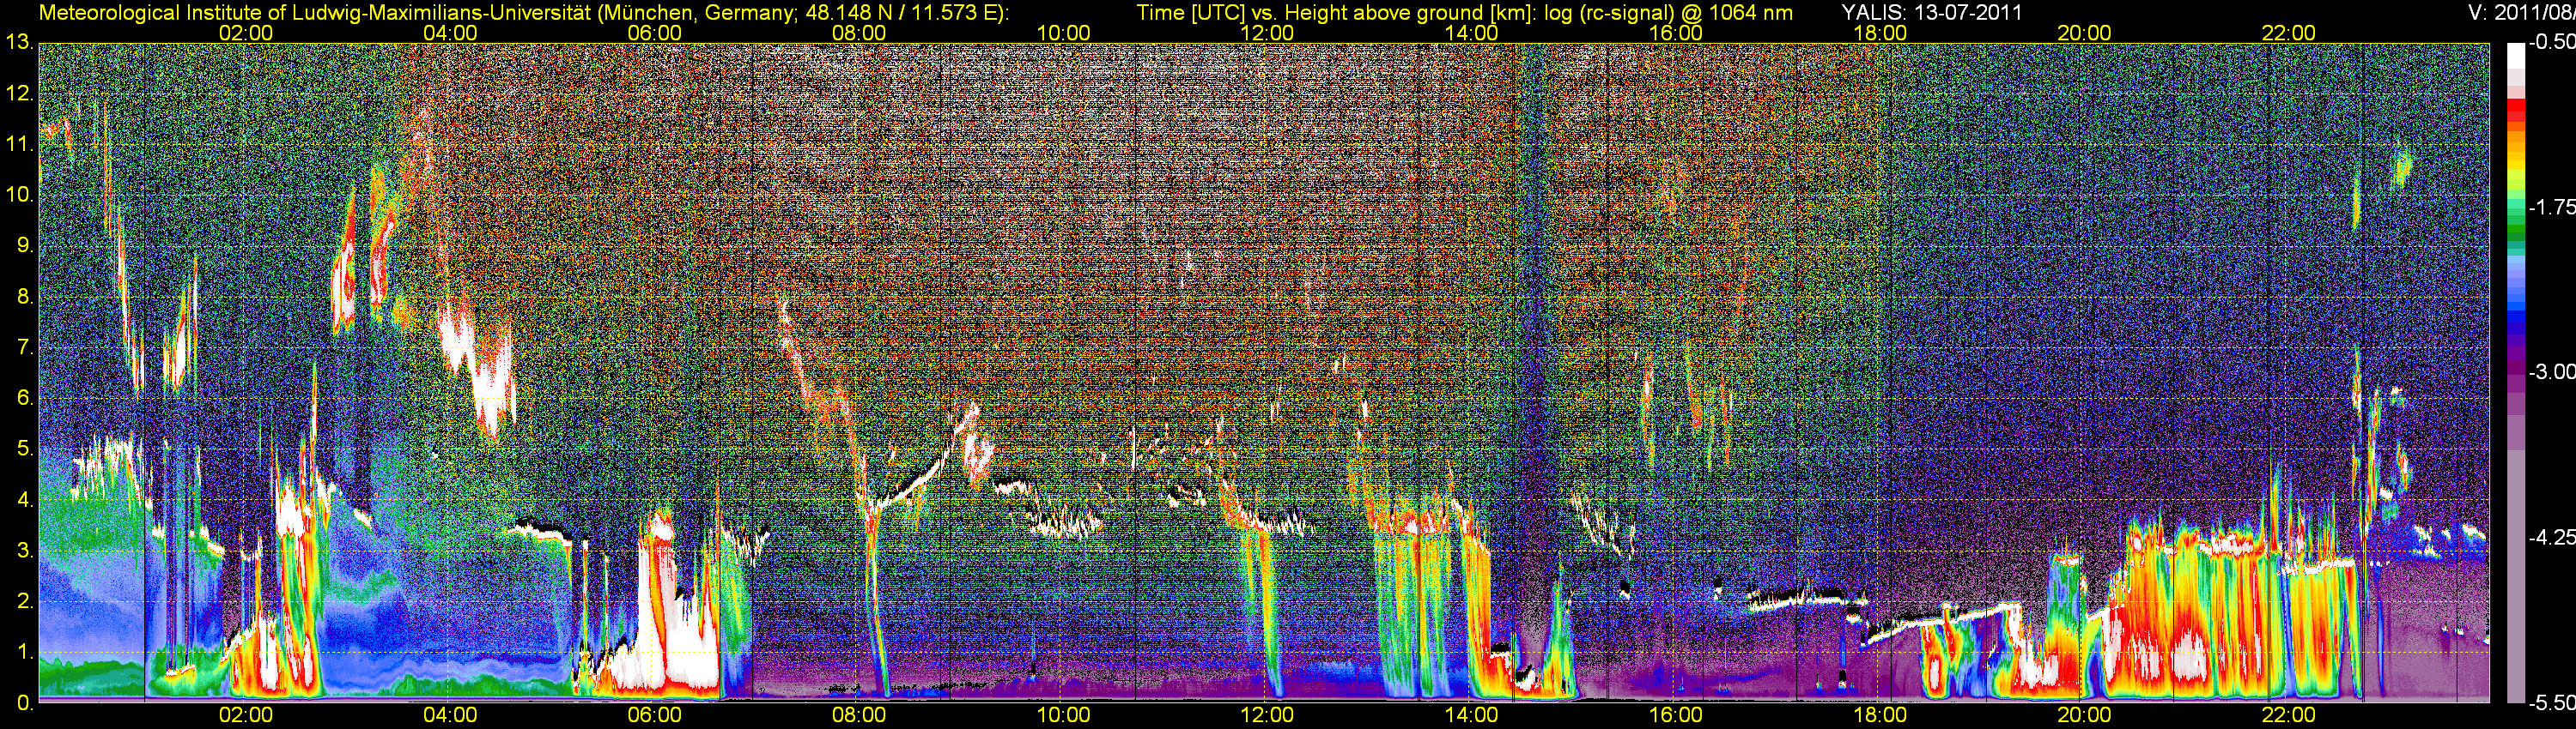Click the '04:00' label on the top time axis

[450, 33]
